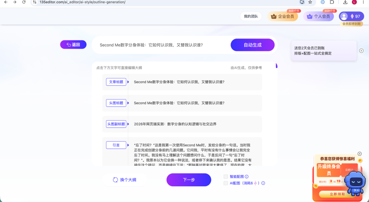This screenshot has width=369, height=202.
Task: Click 由AI生成，仅供参考 text
Action: 246,68
